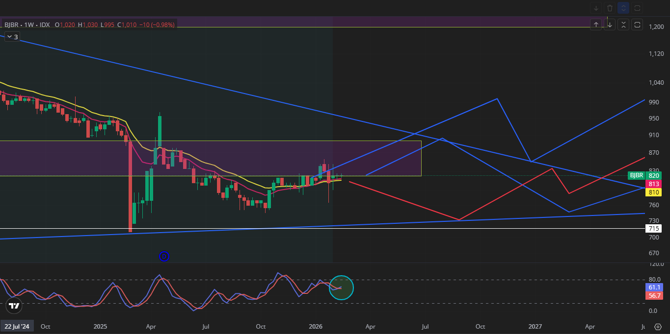Click the 990 price scale label

(654, 102)
